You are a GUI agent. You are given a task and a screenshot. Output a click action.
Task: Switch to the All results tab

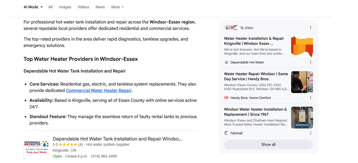(x=50, y=7)
